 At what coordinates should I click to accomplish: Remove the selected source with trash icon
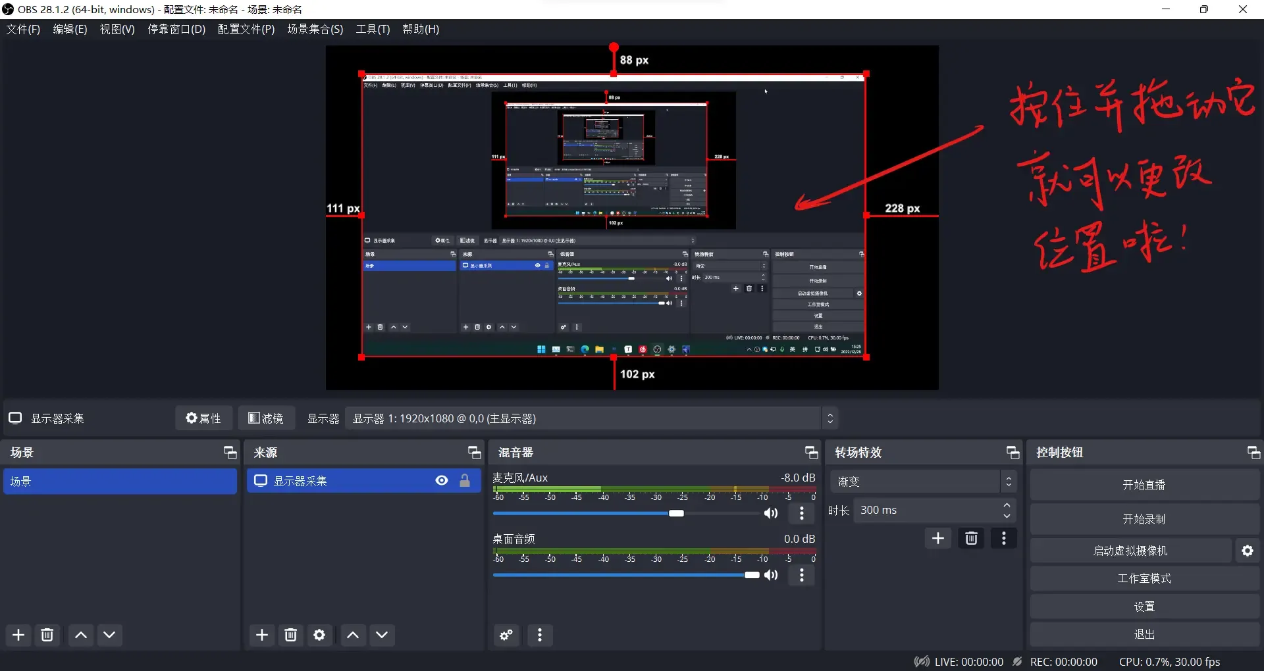(290, 635)
